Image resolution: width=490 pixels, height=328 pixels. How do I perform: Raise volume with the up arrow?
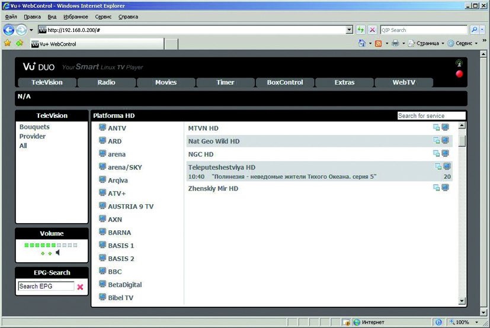(x=50, y=253)
